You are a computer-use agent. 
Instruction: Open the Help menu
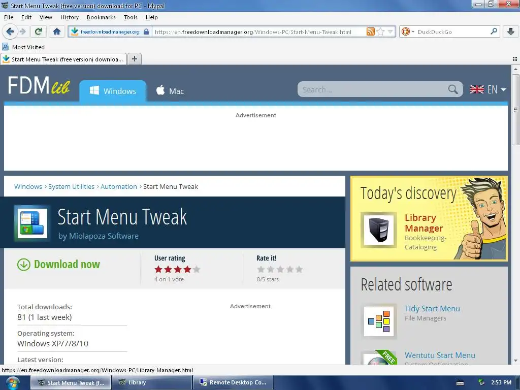151,17
